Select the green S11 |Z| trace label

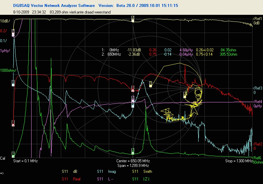click(x=141, y=179)
